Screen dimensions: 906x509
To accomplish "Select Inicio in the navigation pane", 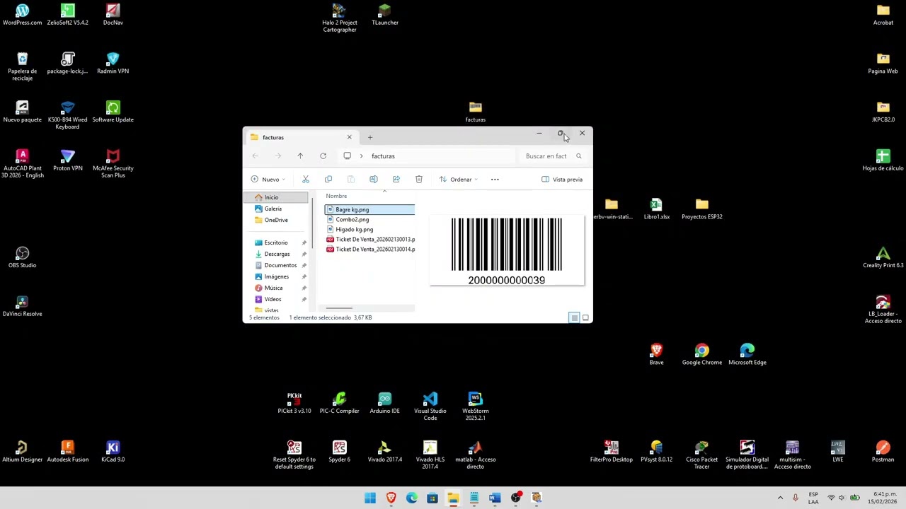I will click(276, 197).
